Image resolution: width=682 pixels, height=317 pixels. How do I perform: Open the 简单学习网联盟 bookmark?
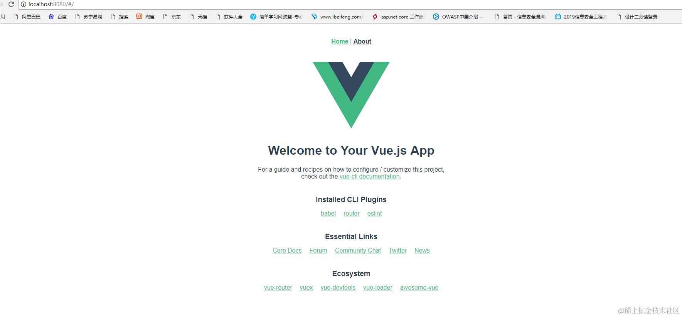(276, 17)
